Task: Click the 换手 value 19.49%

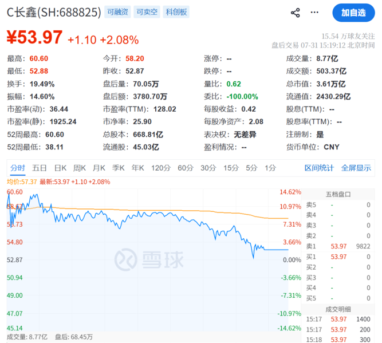Action: (42, 84)
